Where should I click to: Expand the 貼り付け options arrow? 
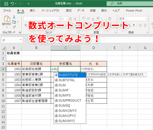[x=7, y=27]
